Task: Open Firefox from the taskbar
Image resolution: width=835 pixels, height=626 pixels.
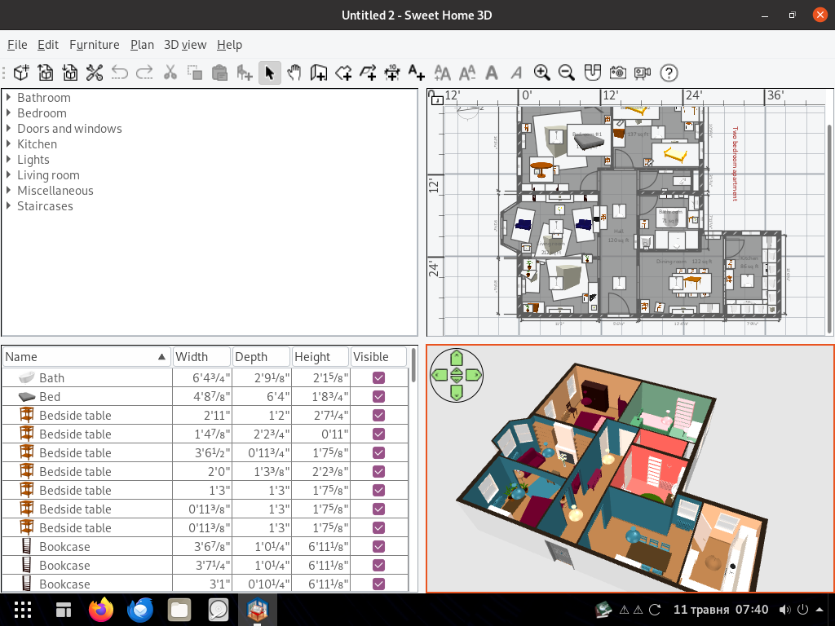Action: point(101,610)
